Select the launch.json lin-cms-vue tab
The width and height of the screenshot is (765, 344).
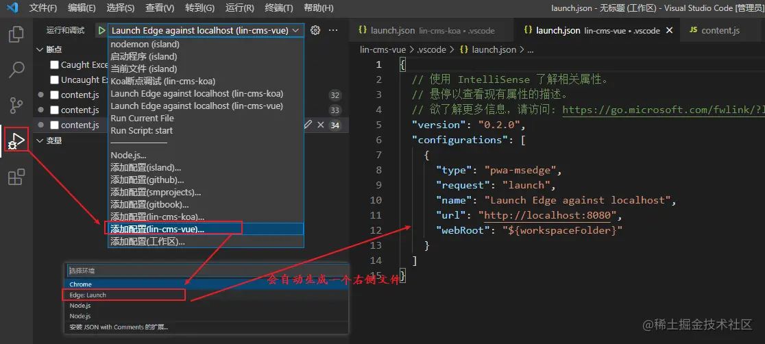point(597,30)
